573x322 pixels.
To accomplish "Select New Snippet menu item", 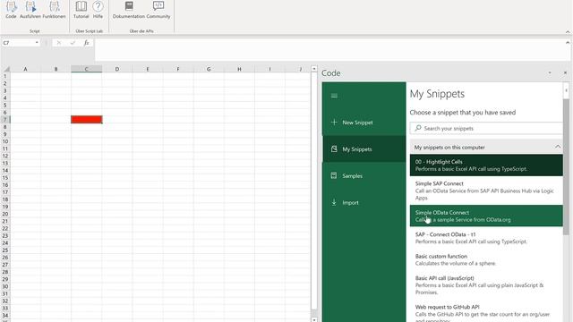I will tap(364, 123).
